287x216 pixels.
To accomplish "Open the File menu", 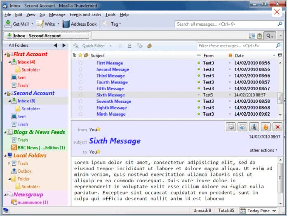I will [8, 14].
